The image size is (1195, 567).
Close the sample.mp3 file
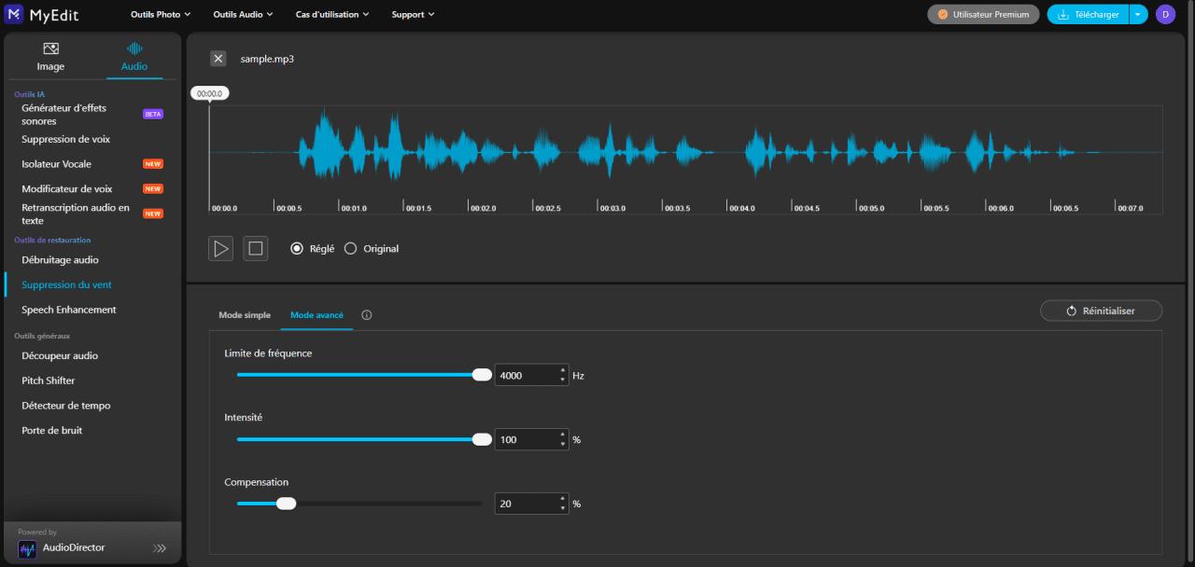[218, 59]
